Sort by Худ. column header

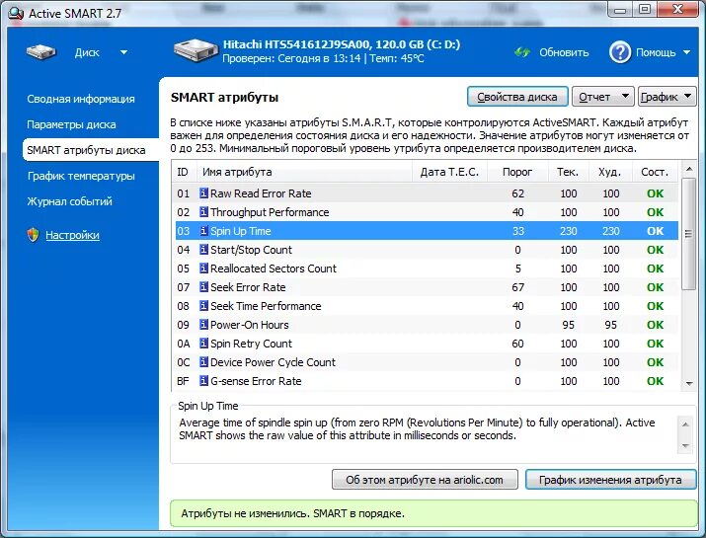click(609, 172)
